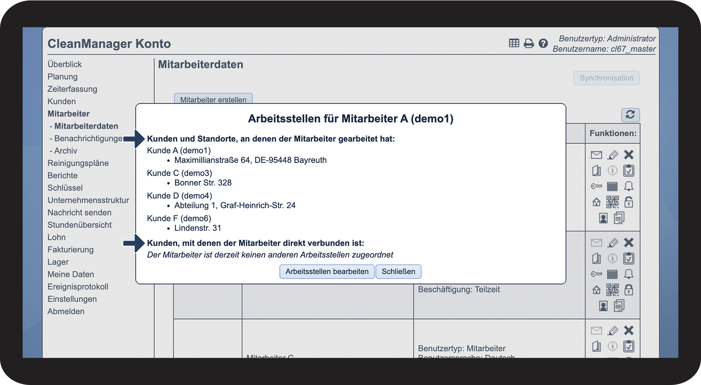The height and width of the screenshot is (385, 701).
Task: Click the Synchronisation button
Action: (x=606, y=78)
